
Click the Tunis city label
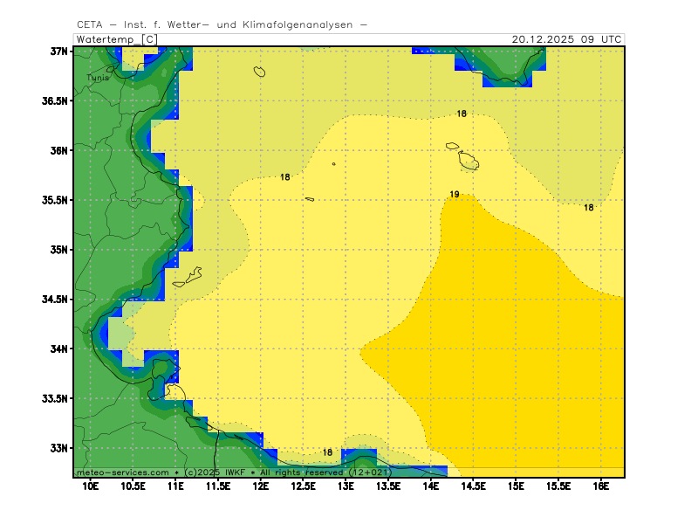click(98, 78)
